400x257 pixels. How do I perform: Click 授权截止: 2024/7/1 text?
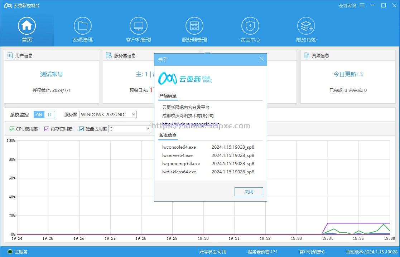[52, 90]
